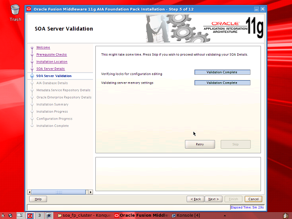Go back with the Back button

[196, 199]
